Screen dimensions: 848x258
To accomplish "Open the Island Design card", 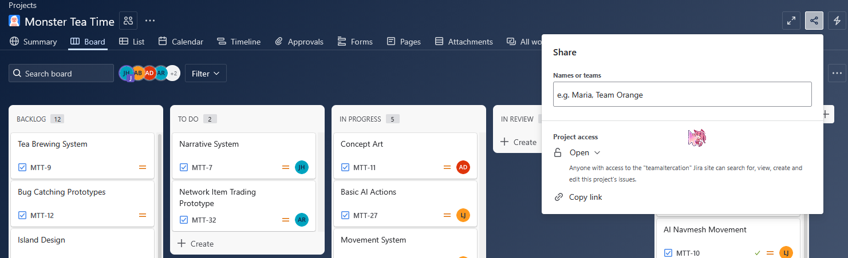I will [82, 243].
